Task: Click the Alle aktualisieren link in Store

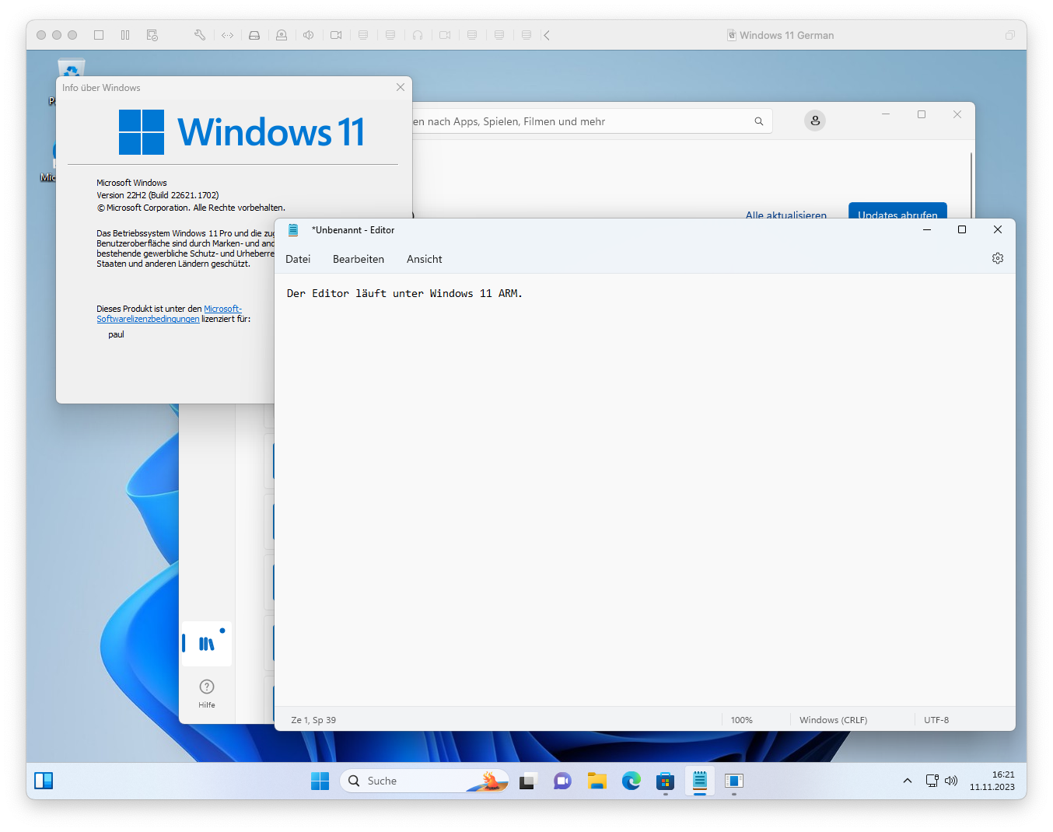Action: [786, 215]
